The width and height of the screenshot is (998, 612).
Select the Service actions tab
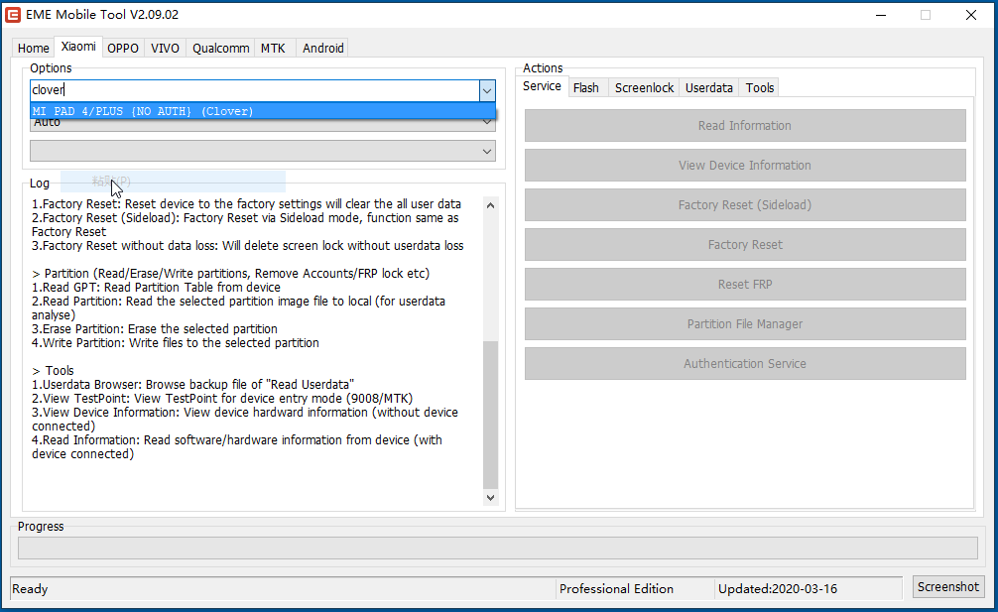(x=542, y=86)
